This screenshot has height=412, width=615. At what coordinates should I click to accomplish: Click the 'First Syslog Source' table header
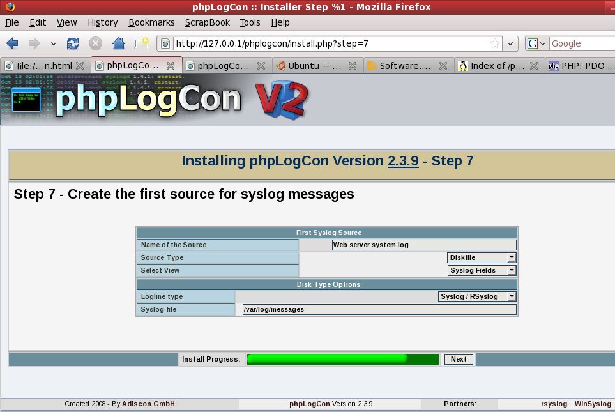tap(327, 233)
